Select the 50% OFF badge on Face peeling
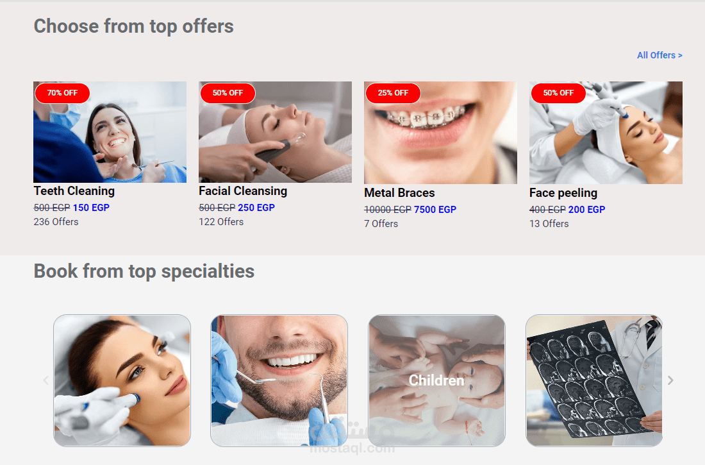Viewport: 705px width, 465px height. pos(558,93)
